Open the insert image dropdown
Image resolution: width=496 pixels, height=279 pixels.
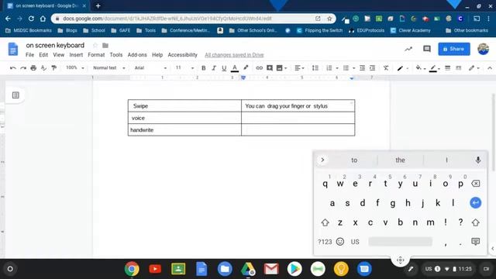pos(281,68)
